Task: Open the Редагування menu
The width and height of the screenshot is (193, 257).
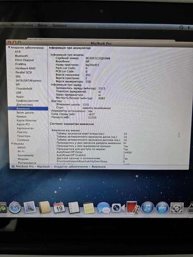Action: 22,25
